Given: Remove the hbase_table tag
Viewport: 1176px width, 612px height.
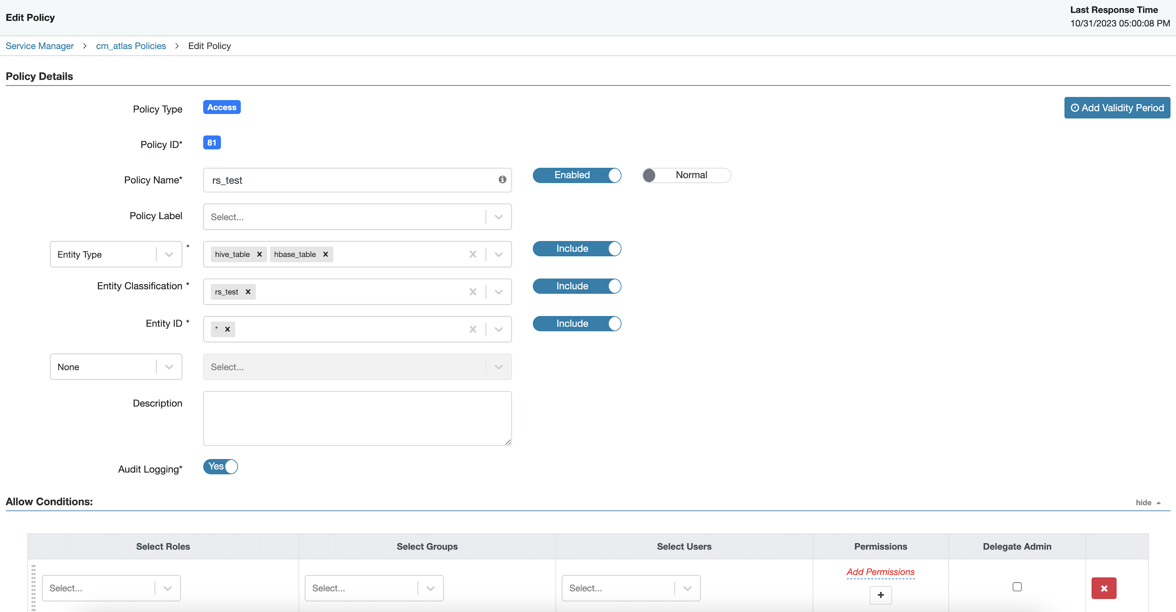Looking at the screenshot, I should [x=325, y=254].
